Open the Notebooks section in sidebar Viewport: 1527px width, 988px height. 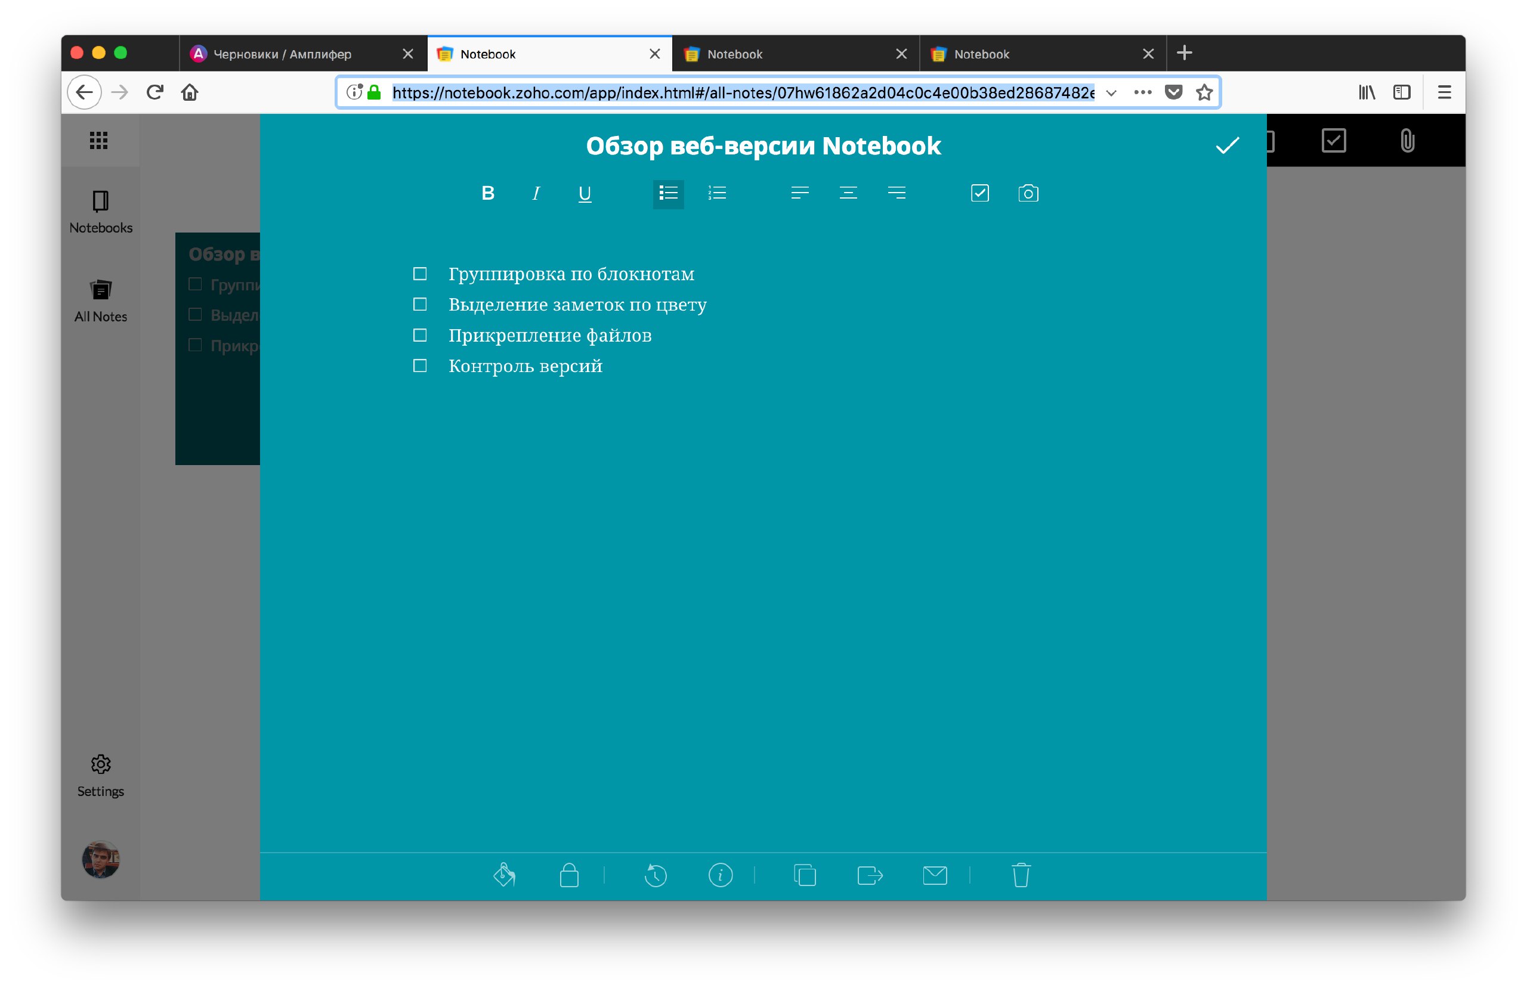pos(101,212)
